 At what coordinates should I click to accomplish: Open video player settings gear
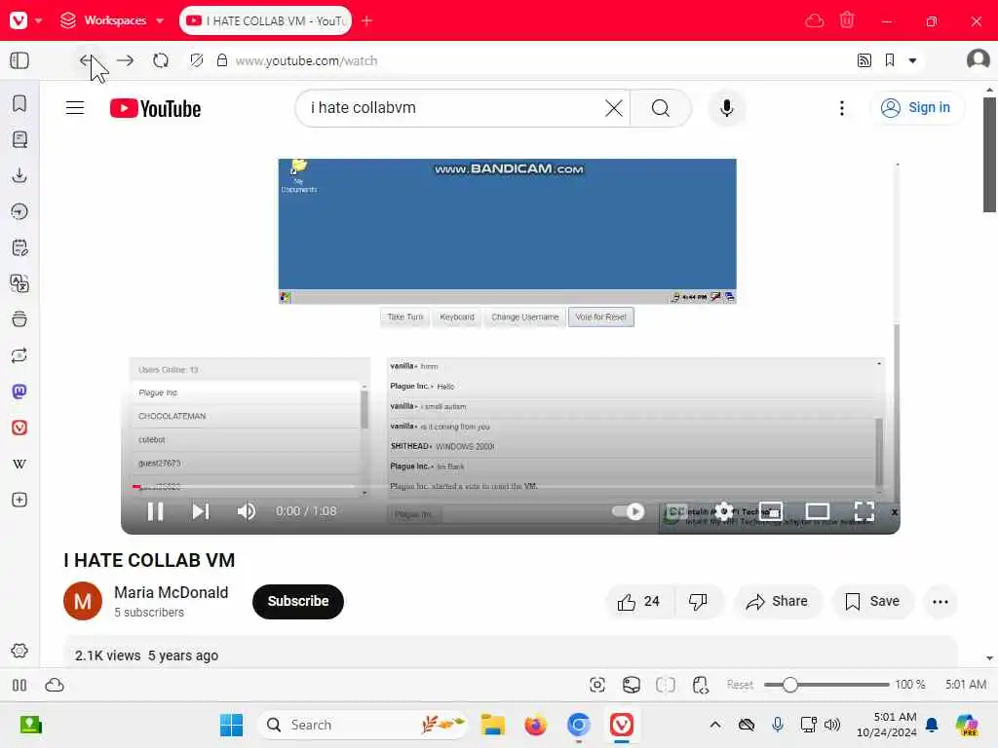[724, 511]
